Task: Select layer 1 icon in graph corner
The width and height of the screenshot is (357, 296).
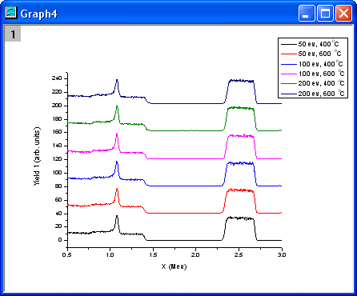Action: click(x=13, y=34)
